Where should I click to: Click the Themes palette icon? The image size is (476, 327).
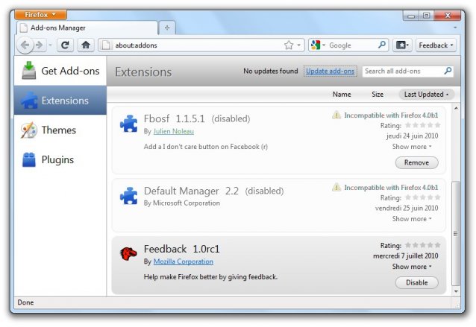pos(29,130)
